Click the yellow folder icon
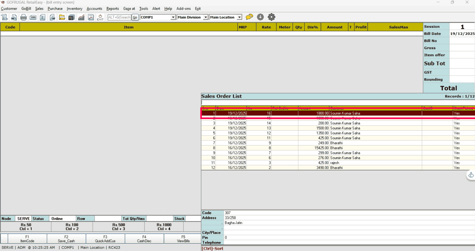475x251 pixels. 62,17
